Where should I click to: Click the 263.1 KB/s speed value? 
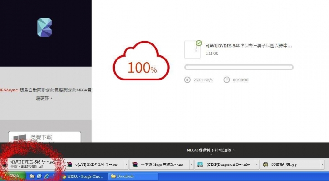pyautogui.click(x=203, y=80)
